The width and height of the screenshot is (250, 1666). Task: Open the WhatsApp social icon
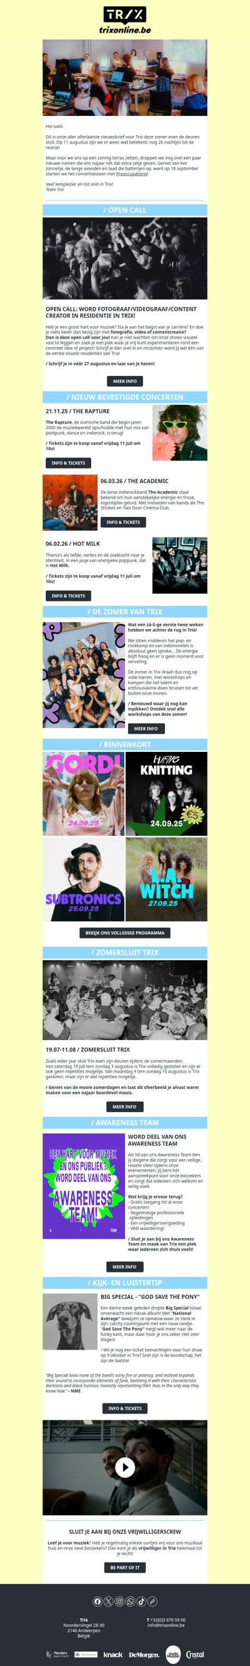(x=130, y=1601)
